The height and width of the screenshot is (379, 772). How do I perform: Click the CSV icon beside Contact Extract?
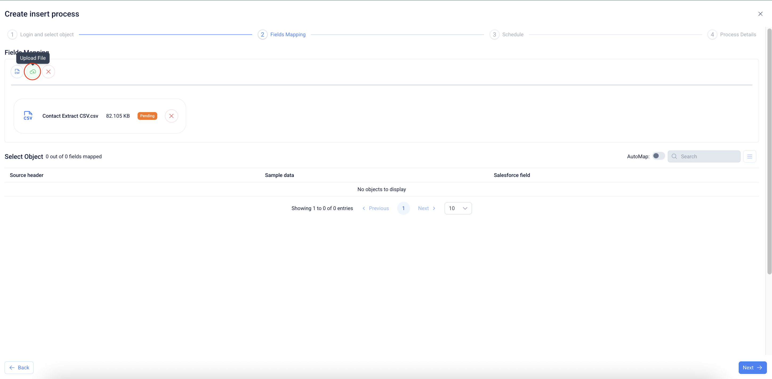point(28,116)
